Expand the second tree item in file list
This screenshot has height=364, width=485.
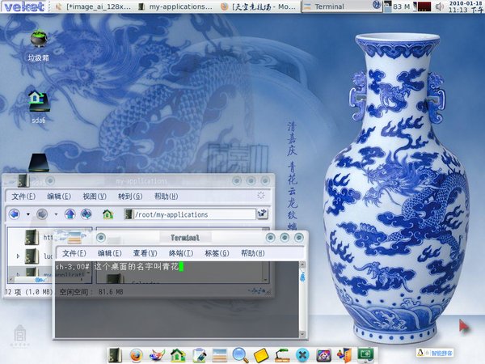[19, 256]
